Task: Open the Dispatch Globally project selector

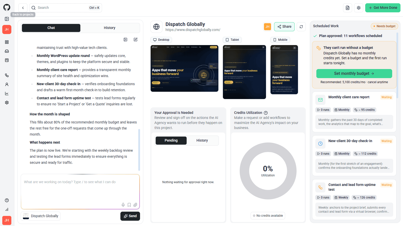Action: (41, 216)
